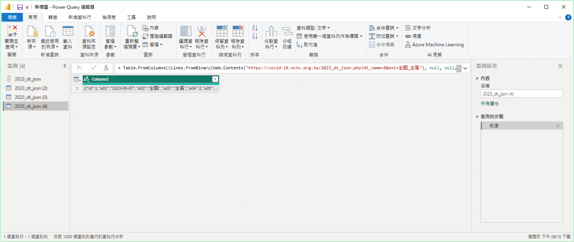Open Append Queries (附加查詢) dropdown

(x=383, y=36)
